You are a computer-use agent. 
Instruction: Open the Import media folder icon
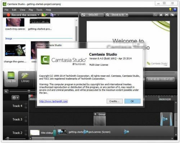(x=44, y=15)
